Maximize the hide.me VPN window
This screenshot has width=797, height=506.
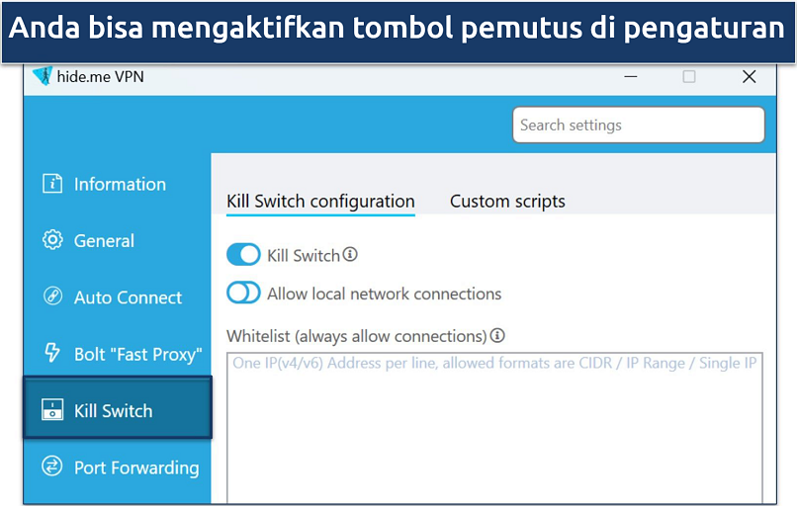click(689, 76)
